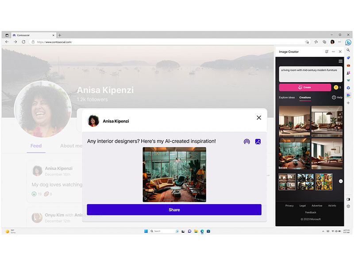Check the boosts coin counter
The image size is (354, 265).
[337, 87]
